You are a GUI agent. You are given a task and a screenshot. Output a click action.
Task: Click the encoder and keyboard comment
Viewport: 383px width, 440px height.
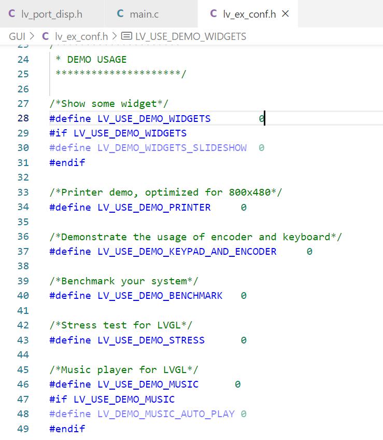(196, 237)
